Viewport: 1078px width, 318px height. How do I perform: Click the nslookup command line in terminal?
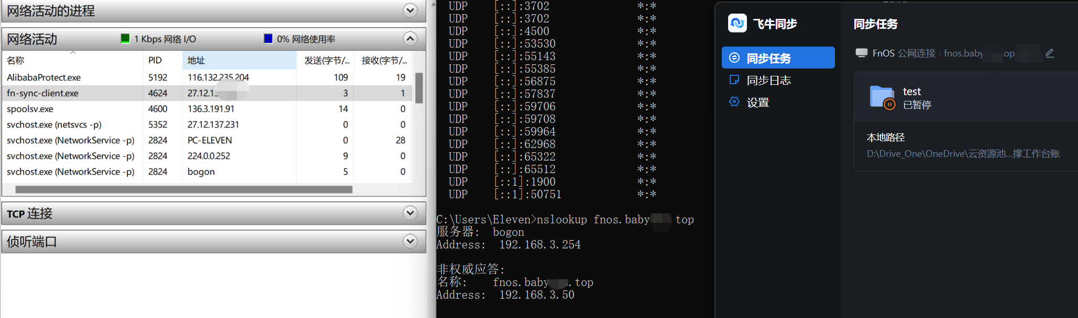point(565,219)
